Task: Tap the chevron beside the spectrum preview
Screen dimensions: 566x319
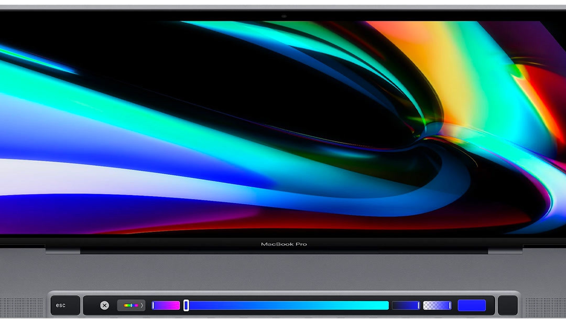Action: click(x=141, y=305)
